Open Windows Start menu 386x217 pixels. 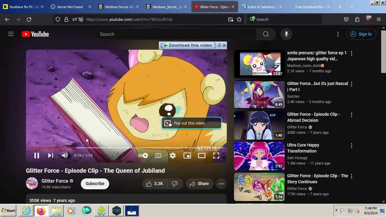[x=9, y=210]
